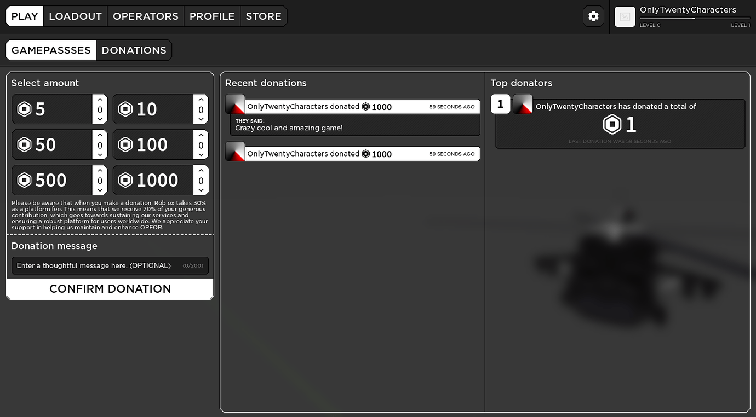This screenshot has width=756, height=417.
Task: Increase the 1000 Robux quantity with its up arrow
Action: (x=201, y=170)
